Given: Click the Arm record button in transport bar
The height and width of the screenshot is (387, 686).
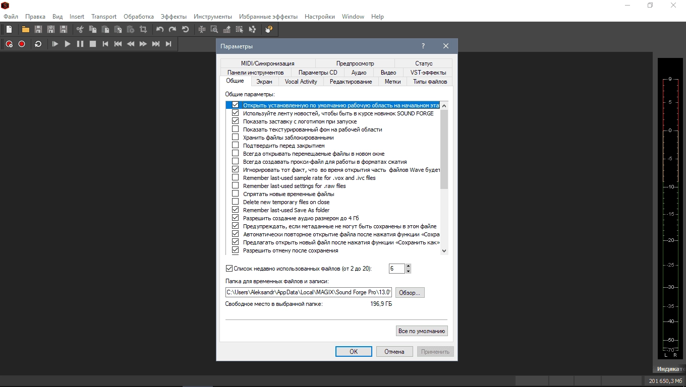Looking at the screenshot, I should click(9, 44).
